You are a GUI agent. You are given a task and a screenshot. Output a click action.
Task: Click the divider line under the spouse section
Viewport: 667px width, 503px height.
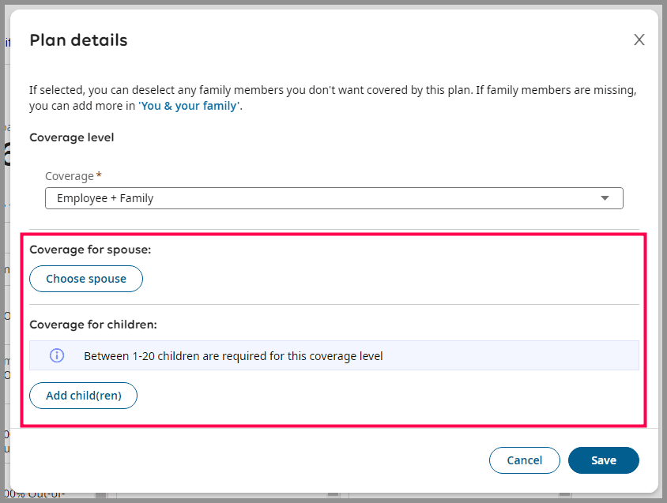click(332, 305)
